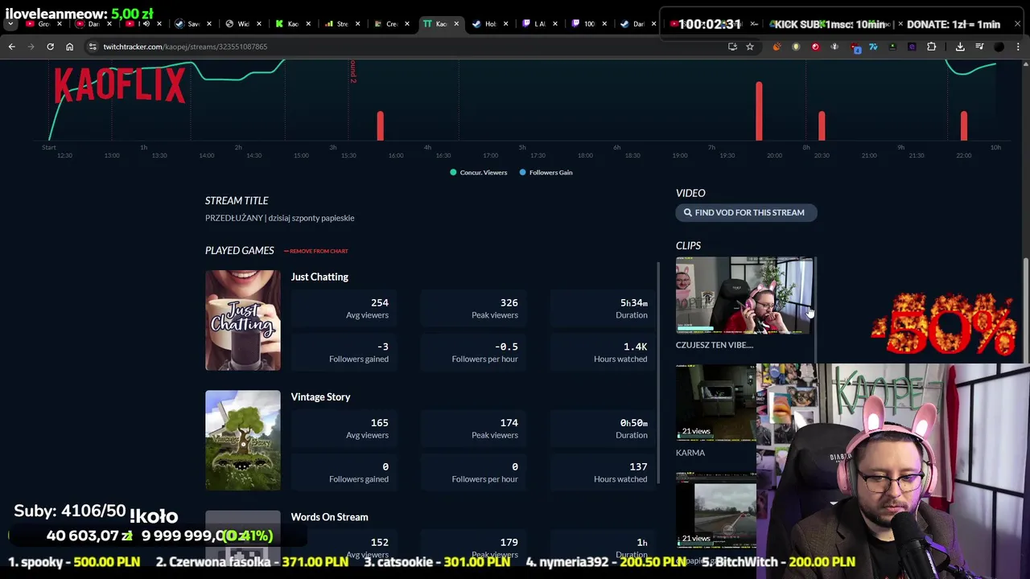Open site info icon beside the URL
This screenshot has height=579, width=1030.
pos(93,47)
